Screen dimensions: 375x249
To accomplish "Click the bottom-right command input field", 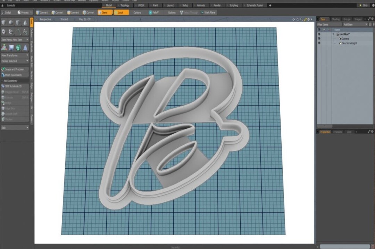I will point(345,247).
